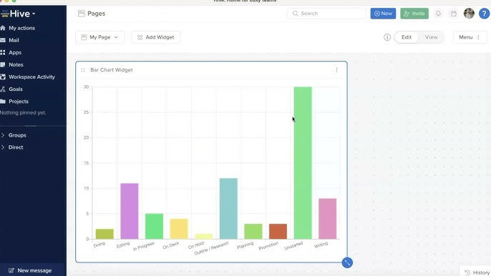Click the Bar Chart Widget title
Image resolution: width=491 pixels, height=276 pixels.
click(112, 70)
